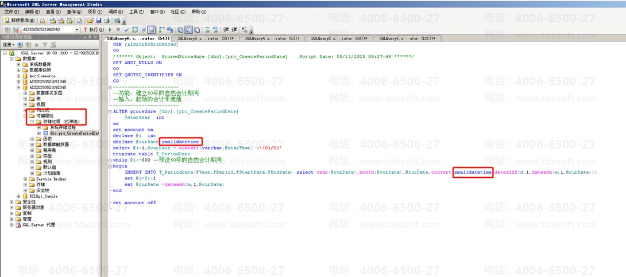
Task: Collapse the 存储过程 (Stored Procedures) folder node
Action: click(32, 122)
